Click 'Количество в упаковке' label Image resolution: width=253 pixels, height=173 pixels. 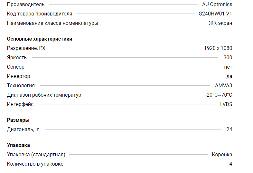pyautogui.click(x=35, y=164)
